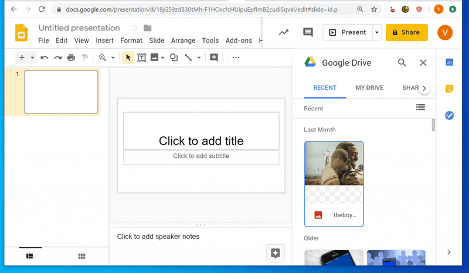This screenshot has height=273, width=469.
Task: Open the new slide layout dropdown arrow
Action: coord(32,58)
